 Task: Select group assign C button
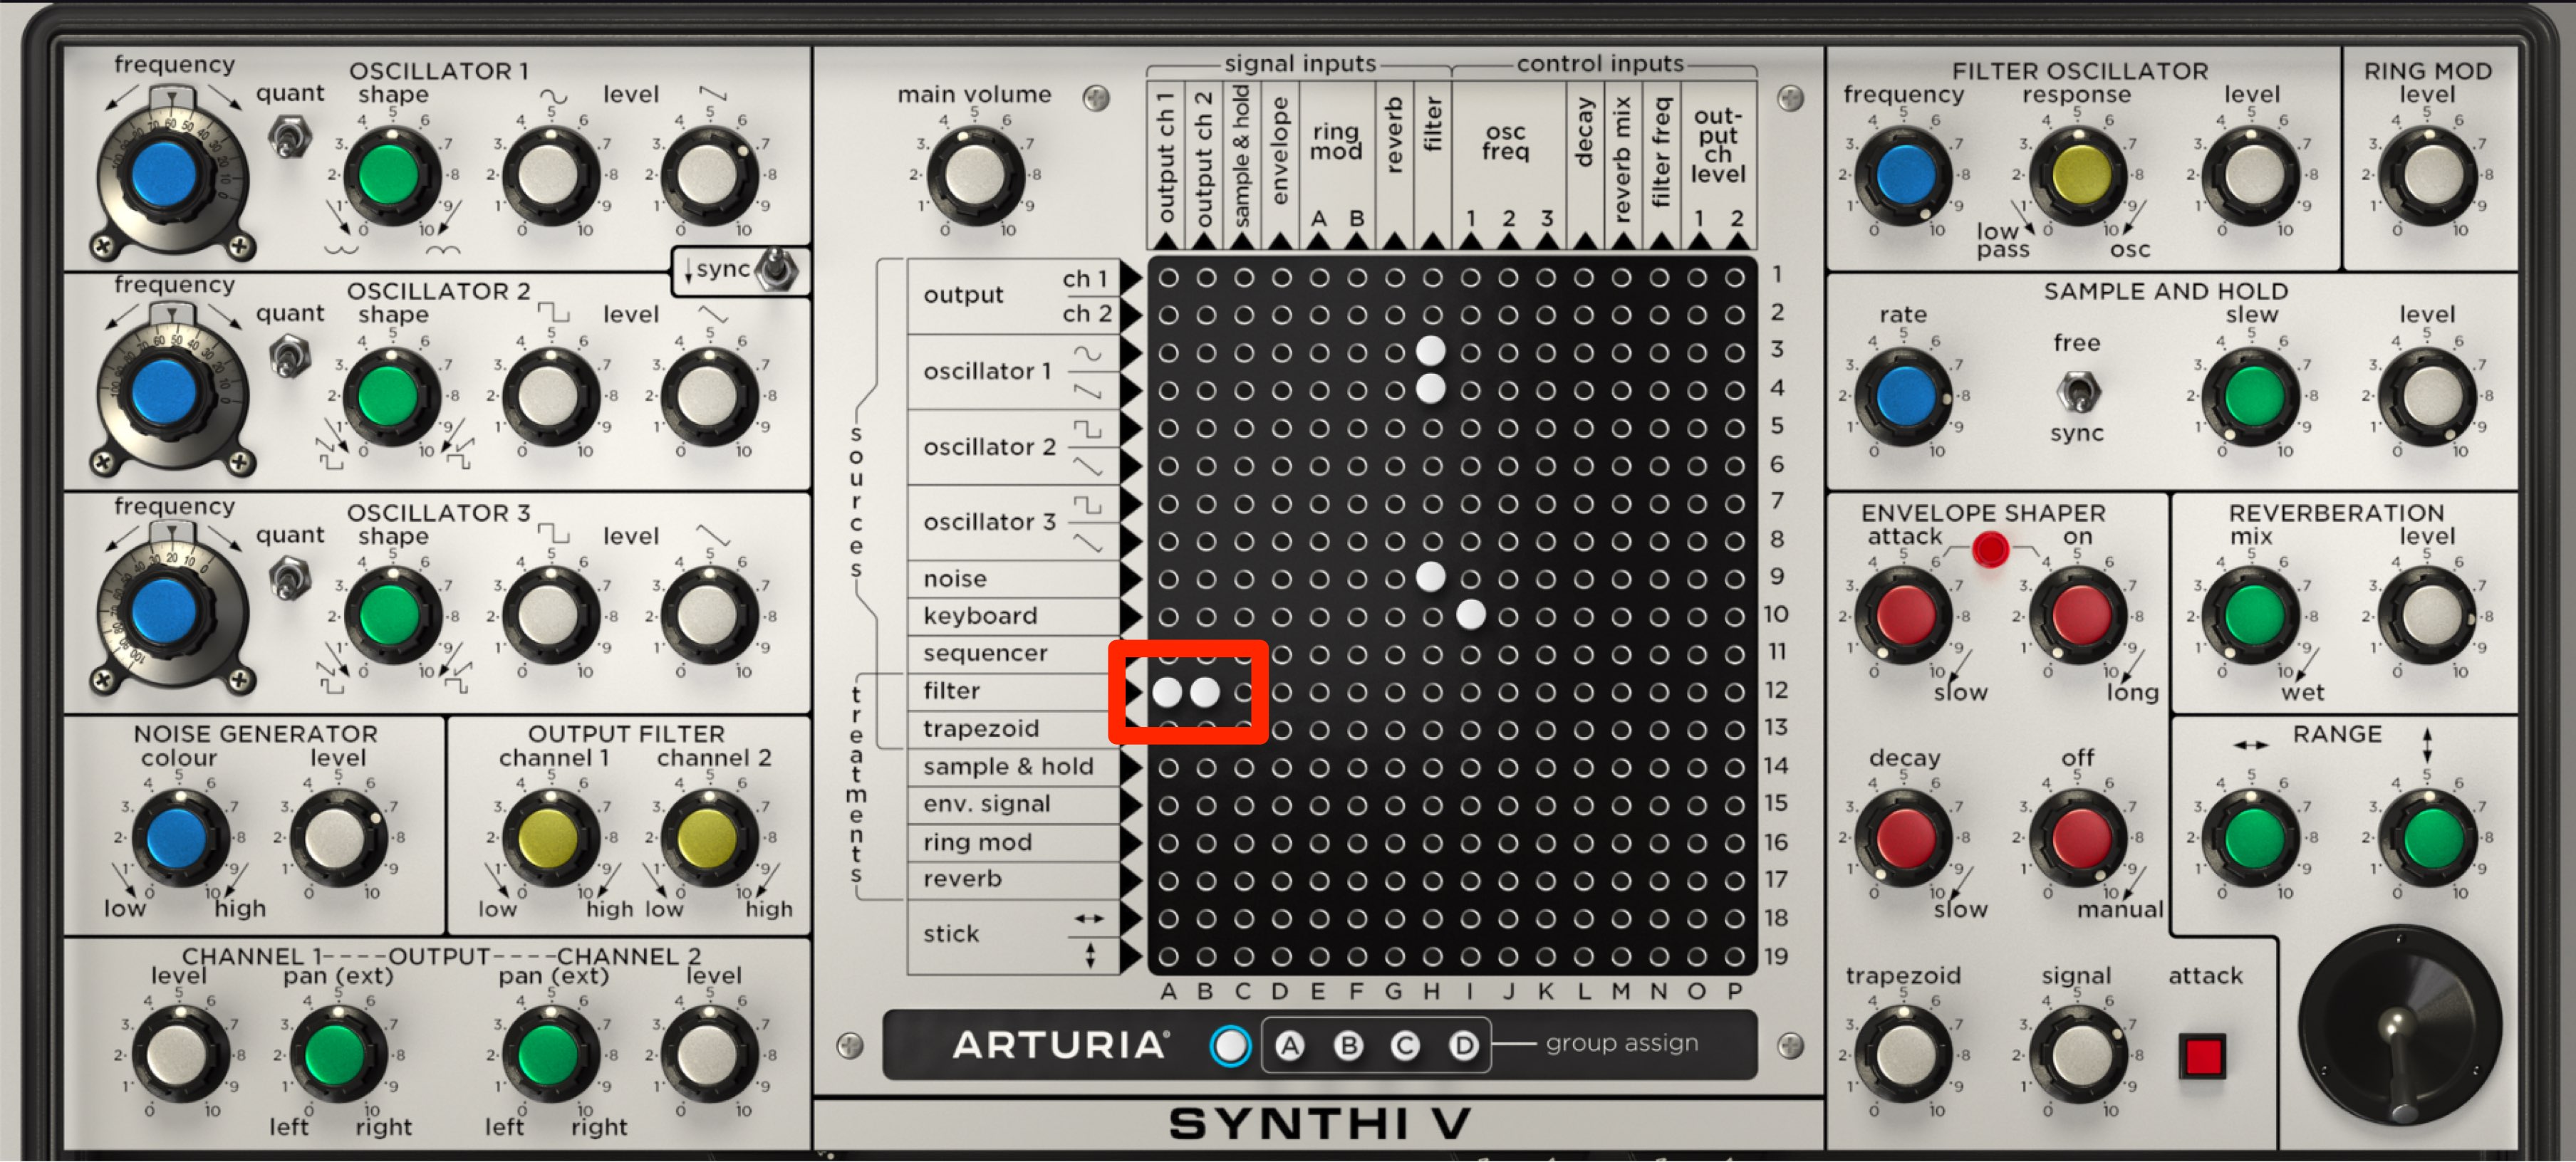pos(1405,1045)
